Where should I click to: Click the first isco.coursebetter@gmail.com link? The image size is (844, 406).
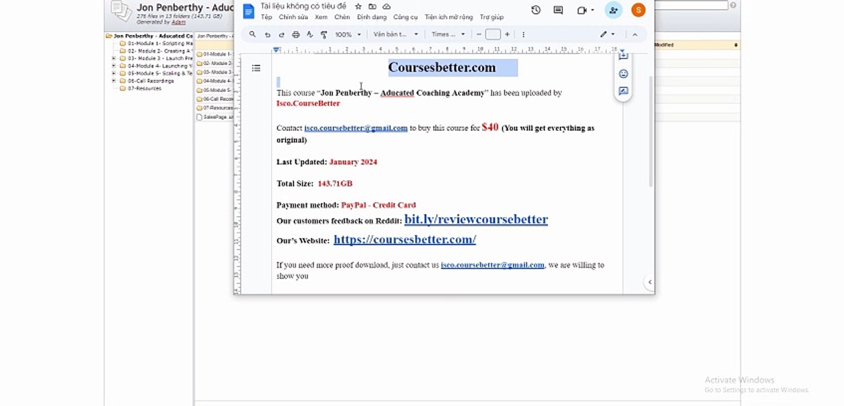point(356,128)
